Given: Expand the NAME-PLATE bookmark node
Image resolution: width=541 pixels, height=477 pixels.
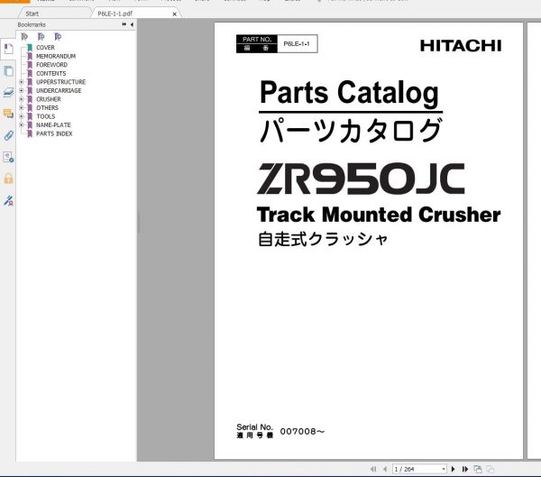Looking at the screenshot, I should [22, 125].
